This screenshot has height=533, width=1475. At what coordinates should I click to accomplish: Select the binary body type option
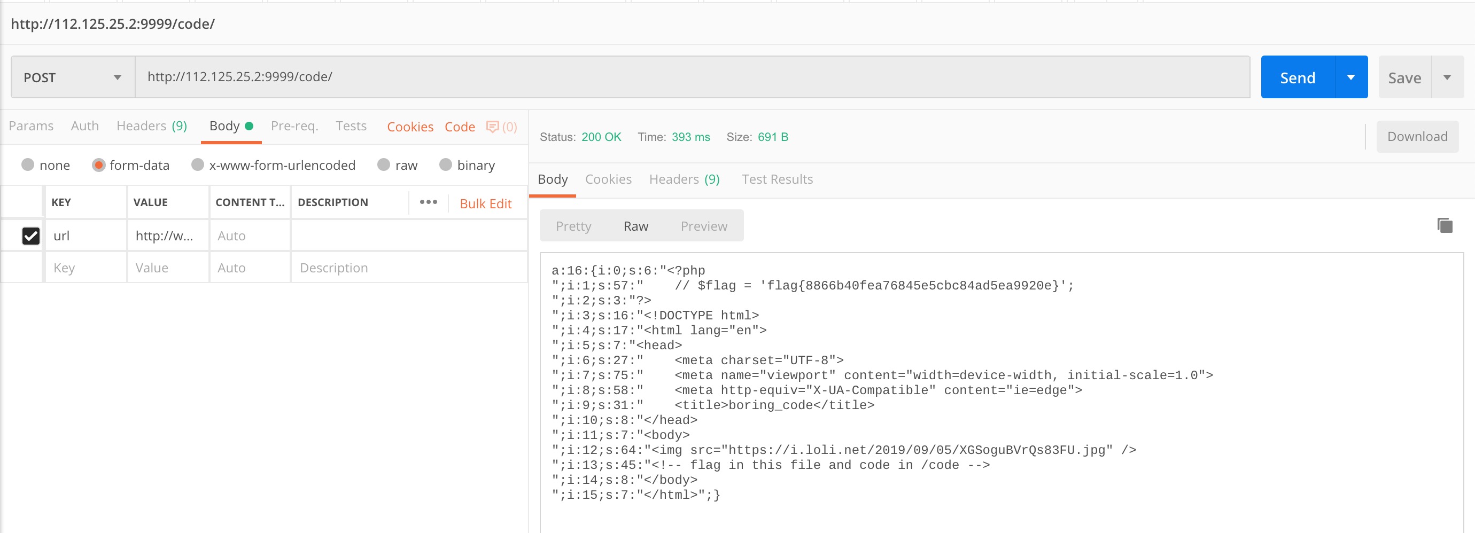click(x=446, y=166)
